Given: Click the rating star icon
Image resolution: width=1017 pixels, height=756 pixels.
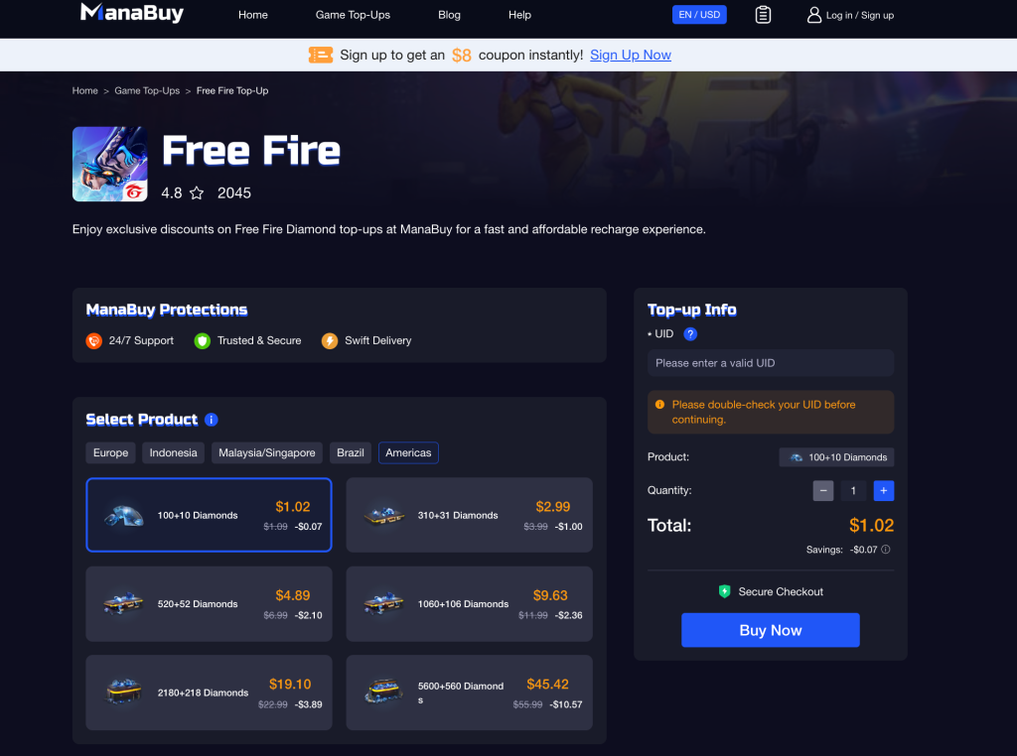Looking at the screenshot, I should tap(197, 193).
